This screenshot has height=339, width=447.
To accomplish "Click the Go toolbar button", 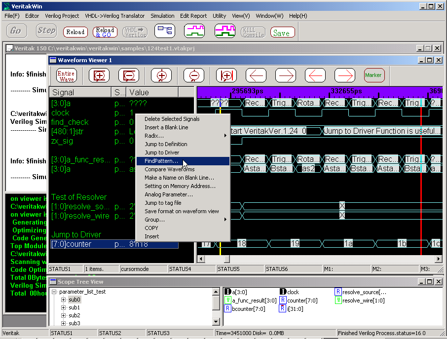I will coord(17,31).
